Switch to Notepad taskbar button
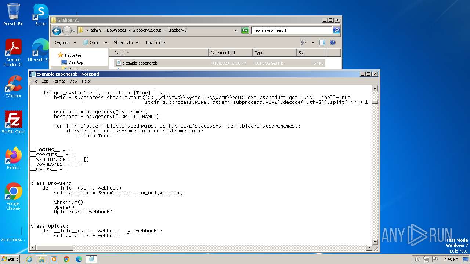This screenshot has height=264, width=470. pos(91,259)
